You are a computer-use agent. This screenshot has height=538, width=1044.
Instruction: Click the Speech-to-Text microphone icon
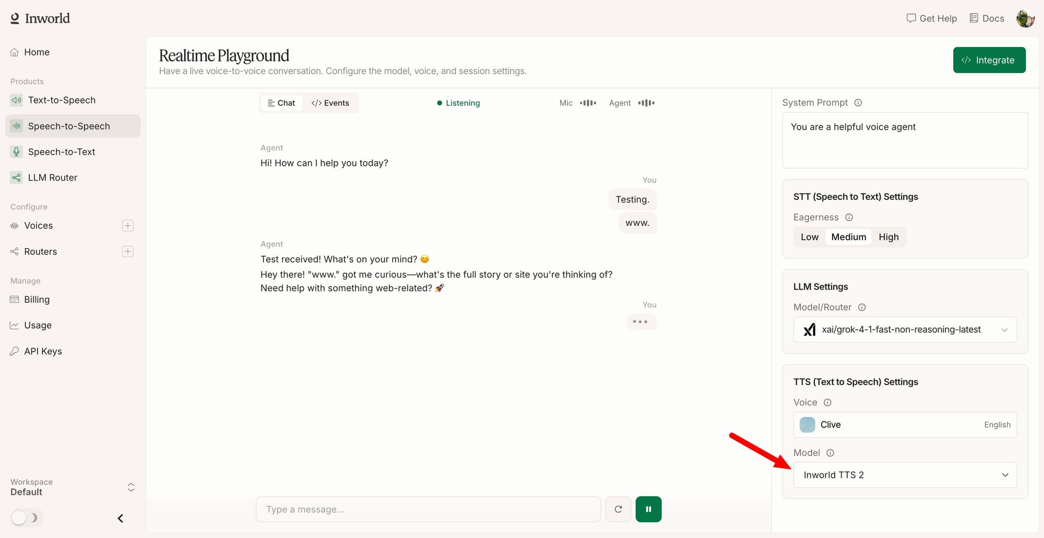tap(17, 152)
